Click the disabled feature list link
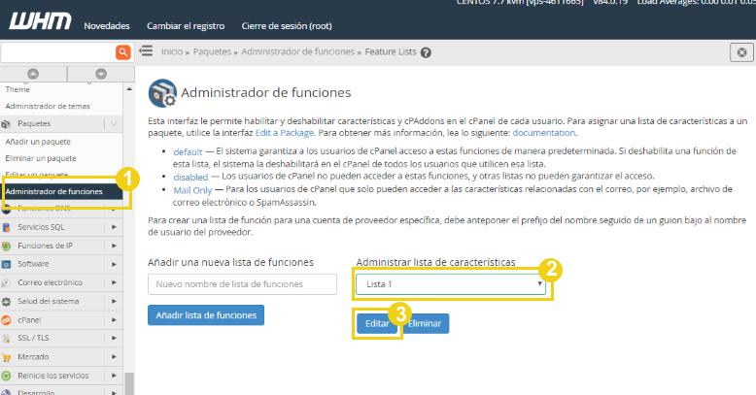 coord(190,177)
